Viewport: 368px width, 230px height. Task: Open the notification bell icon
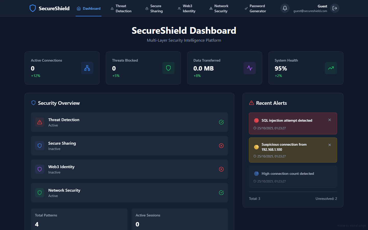[285, 8]
